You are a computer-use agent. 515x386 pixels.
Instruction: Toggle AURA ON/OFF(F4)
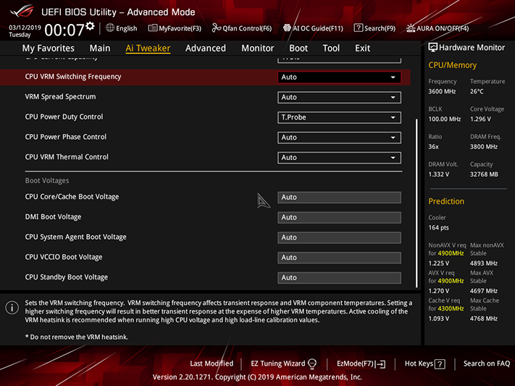[437, 28]
